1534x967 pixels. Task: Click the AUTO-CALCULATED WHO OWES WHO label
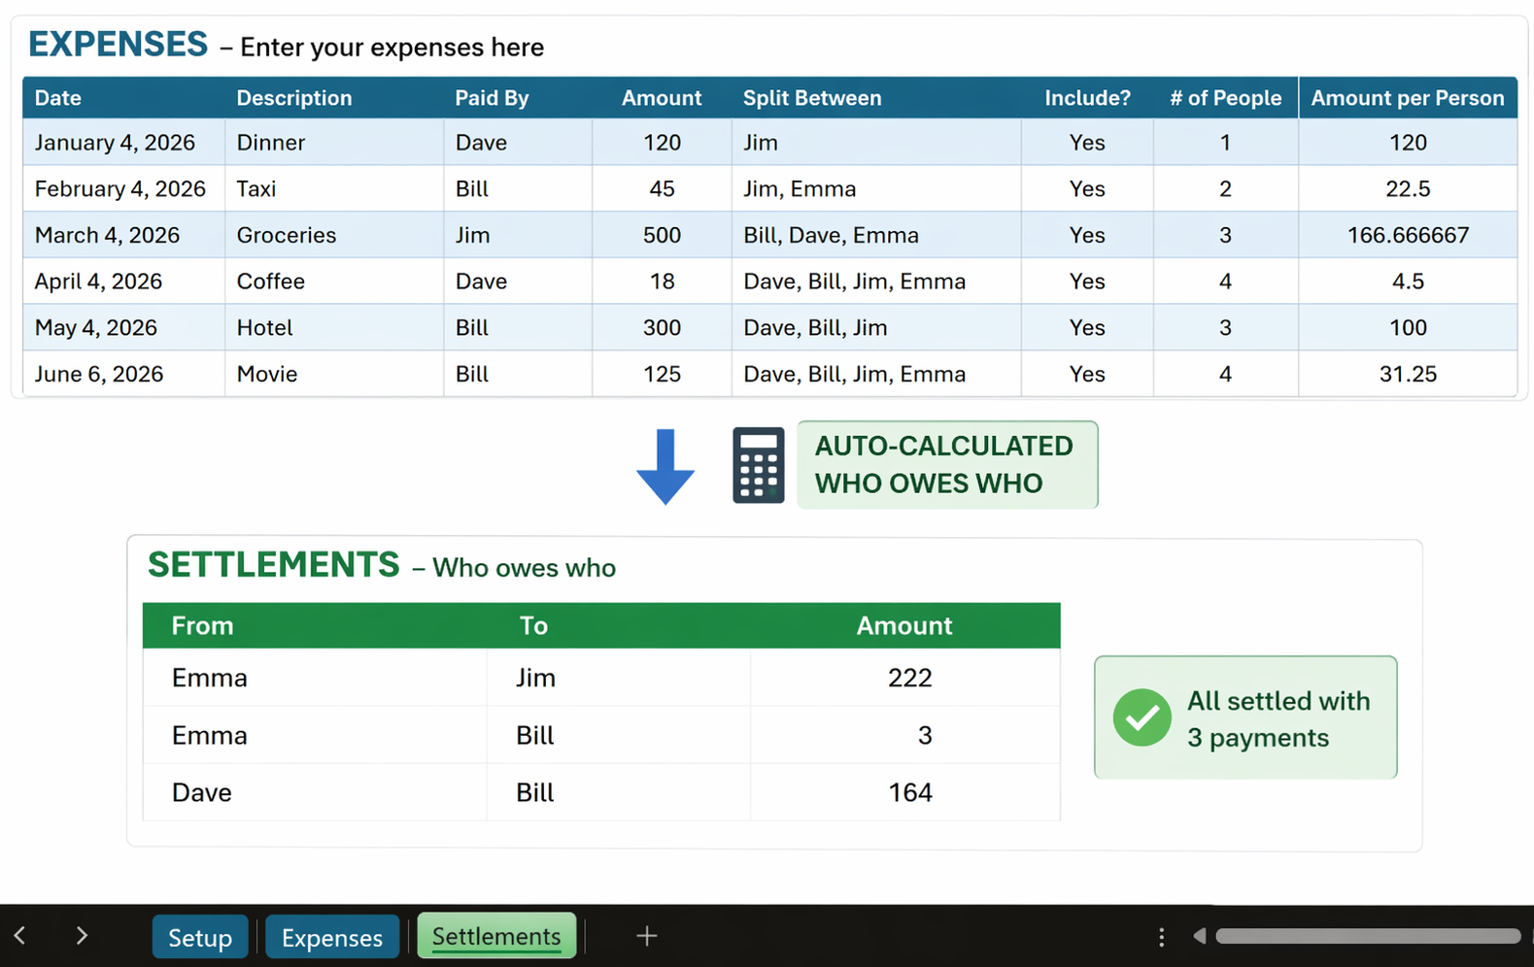click(947, 465)
